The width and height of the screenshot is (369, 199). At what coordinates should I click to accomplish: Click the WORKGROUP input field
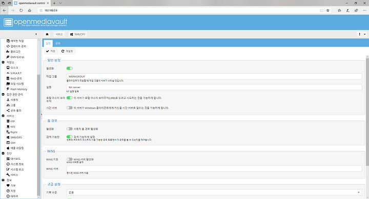pos(214,76)
